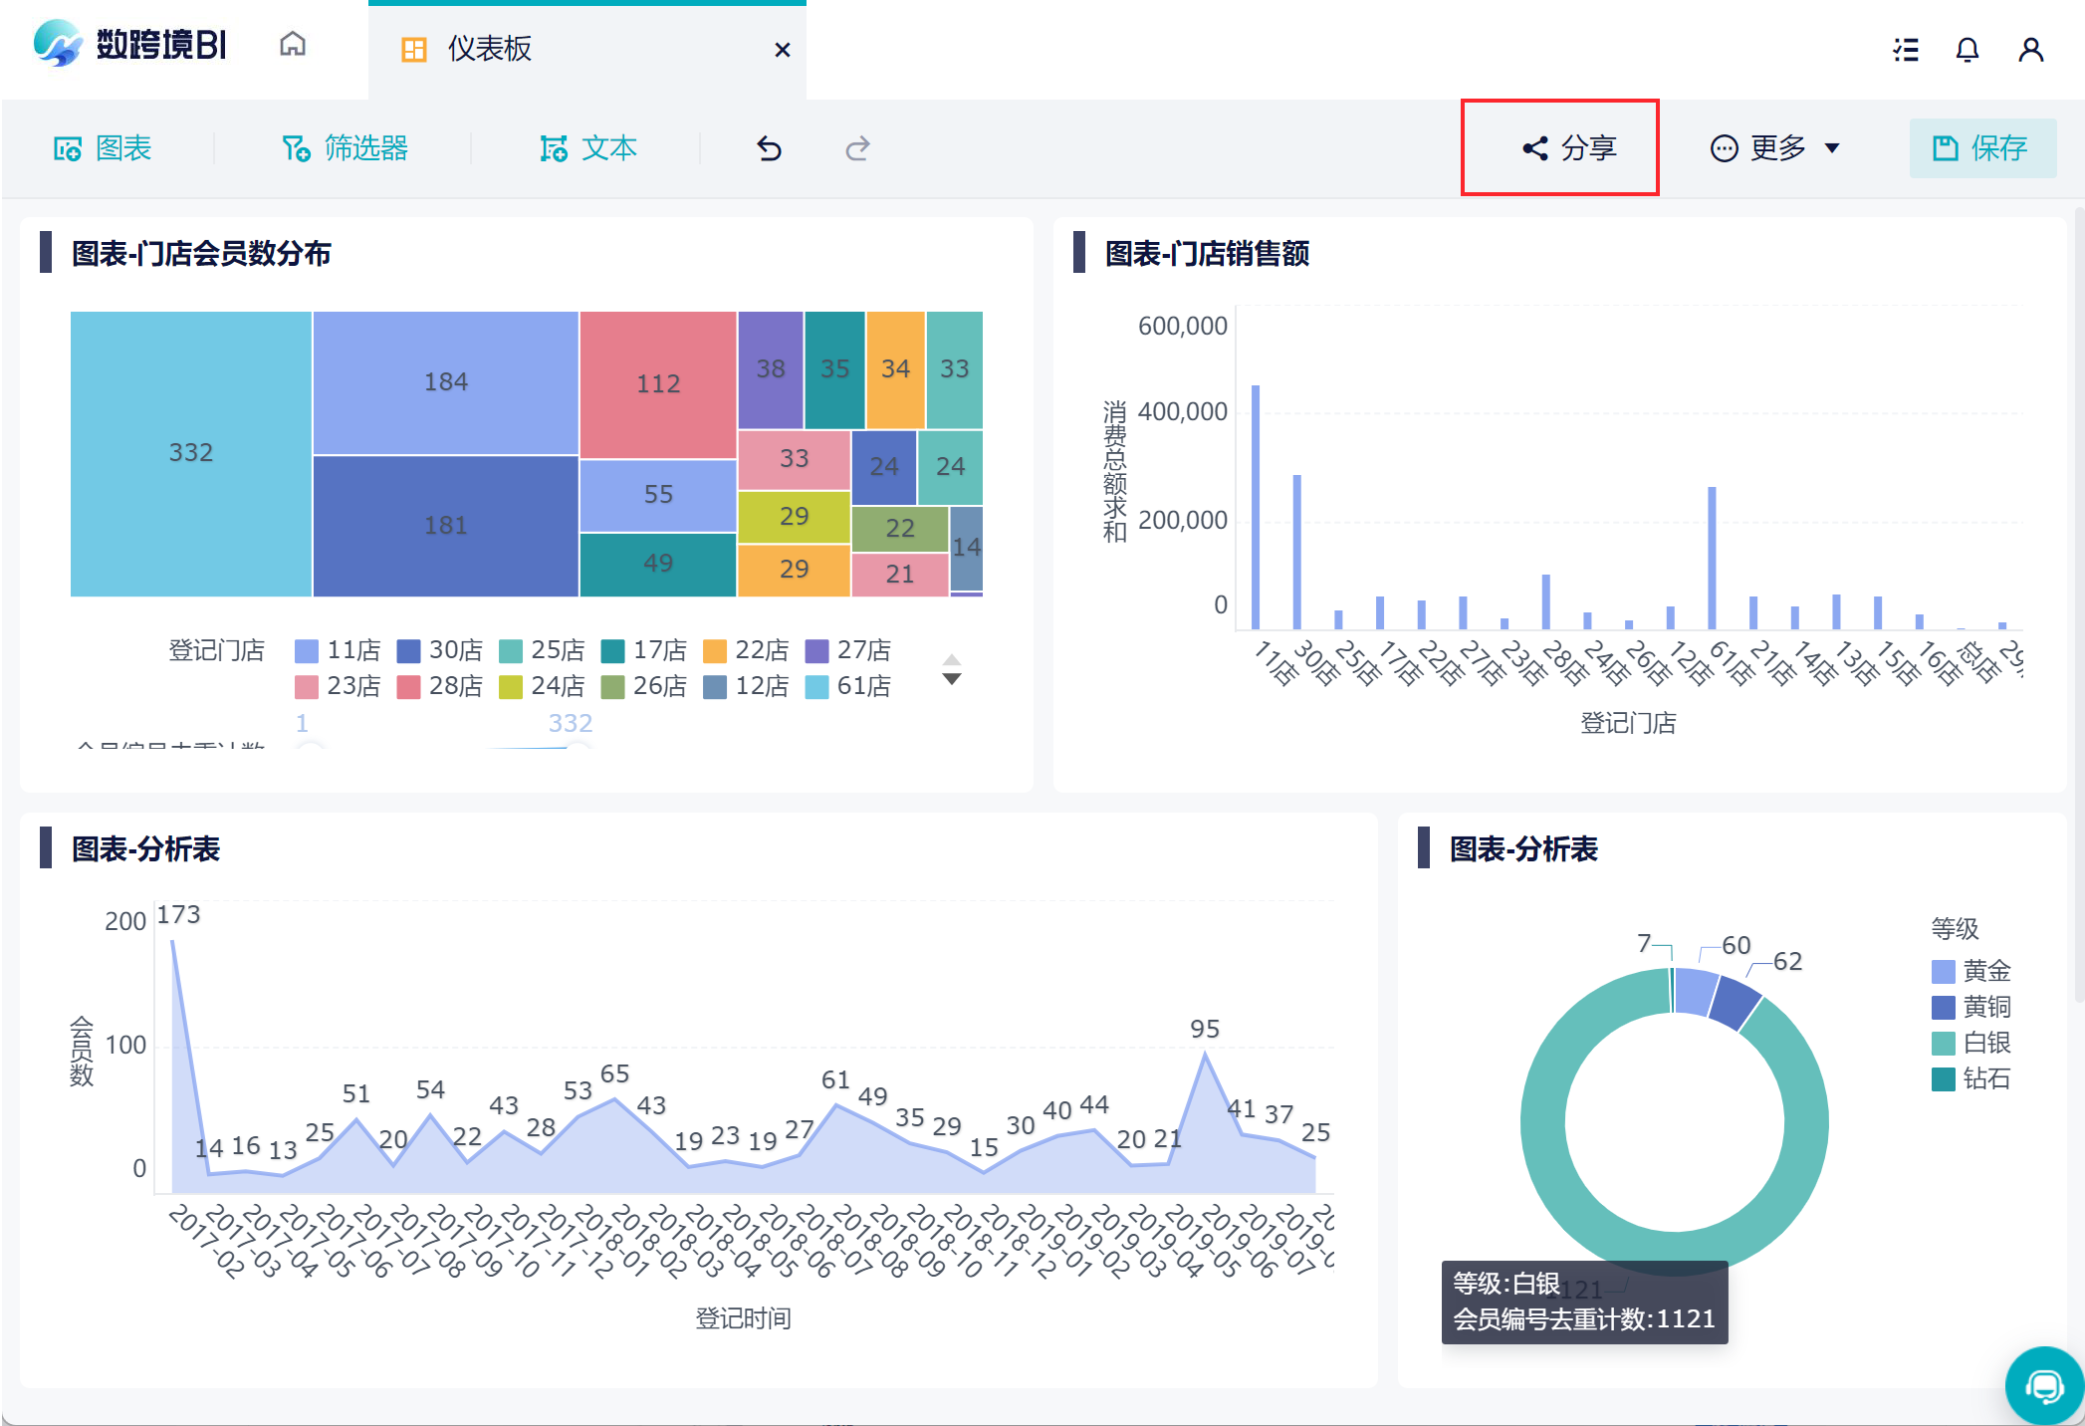Add a 筛选器 filter component
The image size is (2085, 1426).
coord(346,148)
